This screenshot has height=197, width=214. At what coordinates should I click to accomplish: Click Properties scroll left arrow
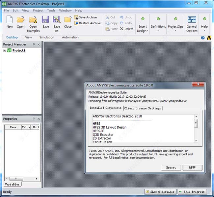7,179
